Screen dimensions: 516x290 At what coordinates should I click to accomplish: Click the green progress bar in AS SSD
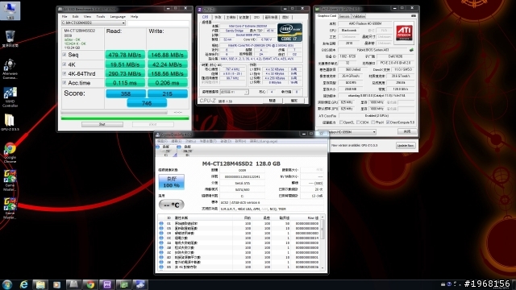point(125,118)
